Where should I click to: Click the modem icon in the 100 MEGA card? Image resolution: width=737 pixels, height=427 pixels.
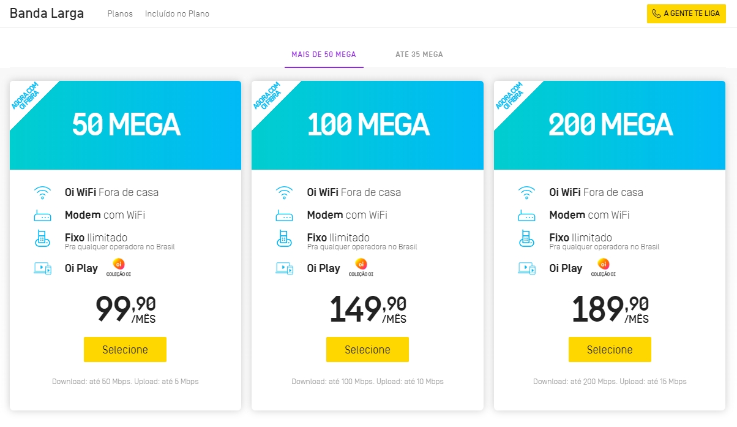tap(285, 215)
